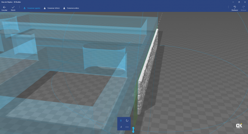The height and width of the screenshot is (134, 248).
Task: Switch to the rotate mode icon
Action: point(127,121)
